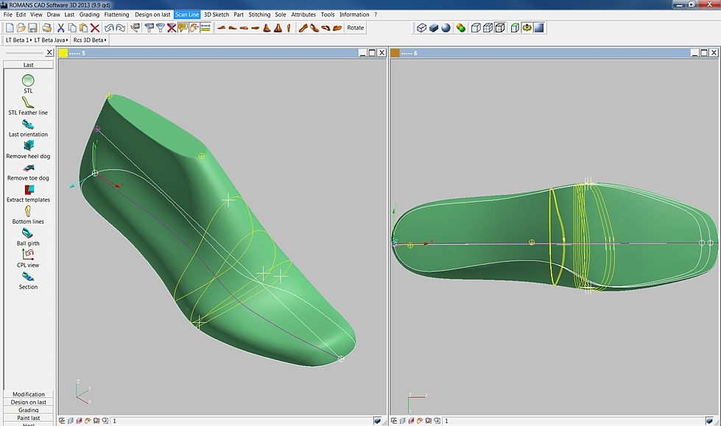Image resolution: width=721 pixels, height=426 pixels.
Task: Open the Stitching menu
Action: (259, 15)
